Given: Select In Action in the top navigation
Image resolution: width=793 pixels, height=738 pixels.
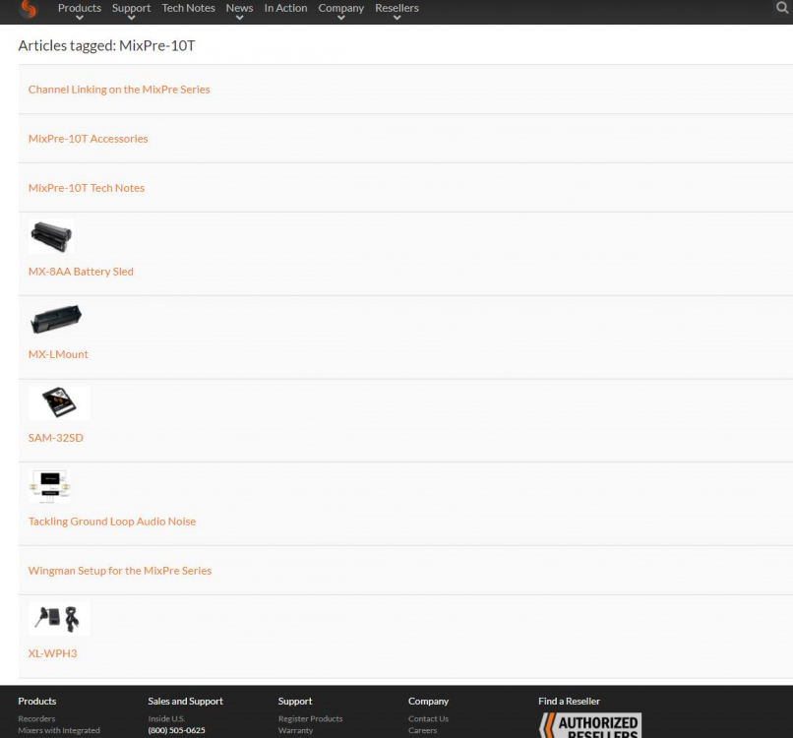Looking at the screenshot, I should click(285, 8).
